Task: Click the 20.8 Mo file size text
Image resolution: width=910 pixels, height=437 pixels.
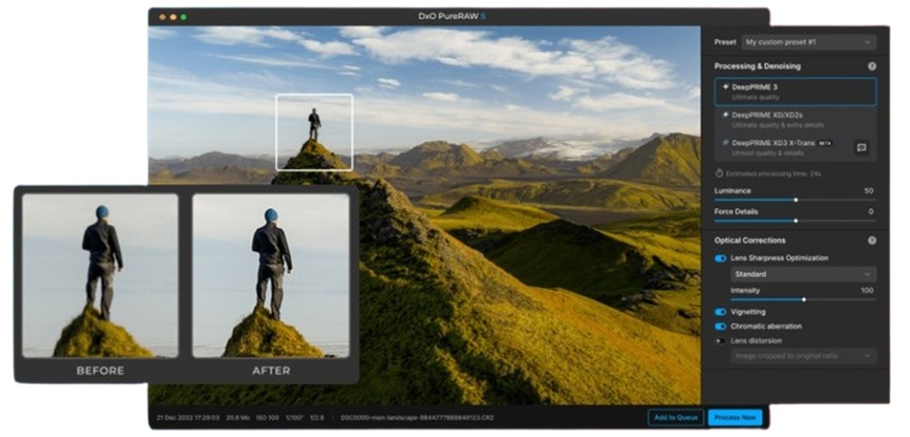Action: 238,418
